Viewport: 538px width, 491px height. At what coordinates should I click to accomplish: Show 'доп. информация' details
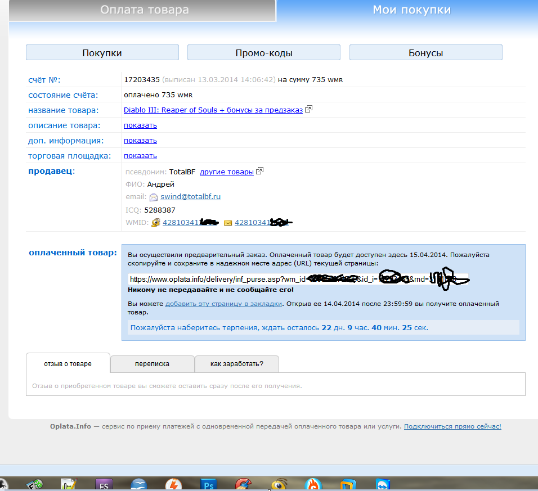coord(140,141)
